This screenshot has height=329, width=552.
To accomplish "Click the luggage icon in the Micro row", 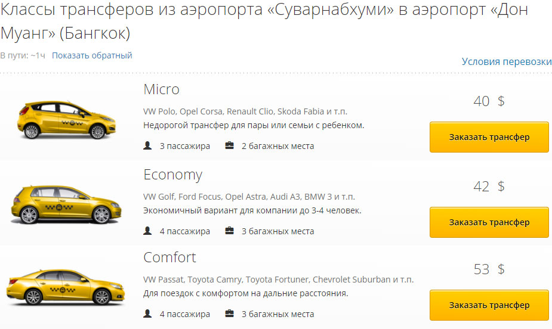I will tap(229, 145).
